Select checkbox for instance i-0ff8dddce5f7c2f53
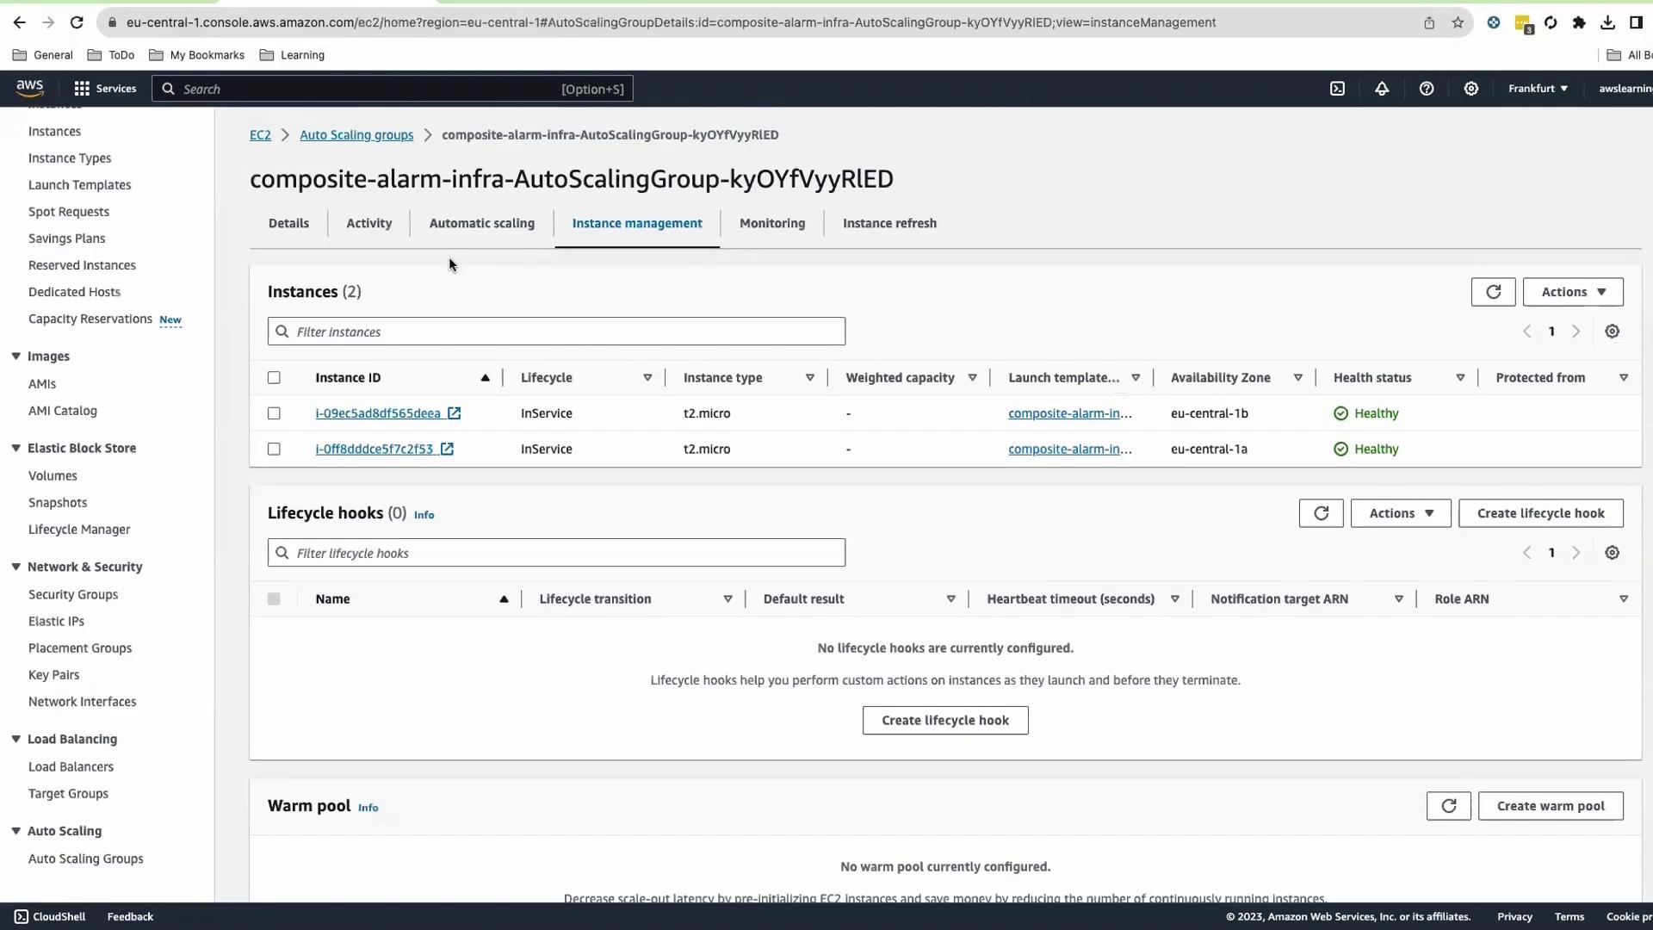The height and width of the screenshot is (930, 1653). (274, 449)
